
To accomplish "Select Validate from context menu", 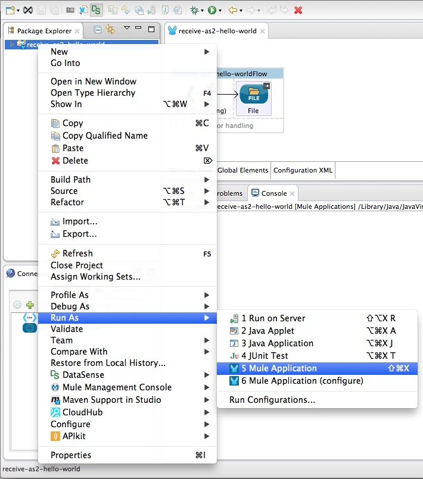I will 127,328.
